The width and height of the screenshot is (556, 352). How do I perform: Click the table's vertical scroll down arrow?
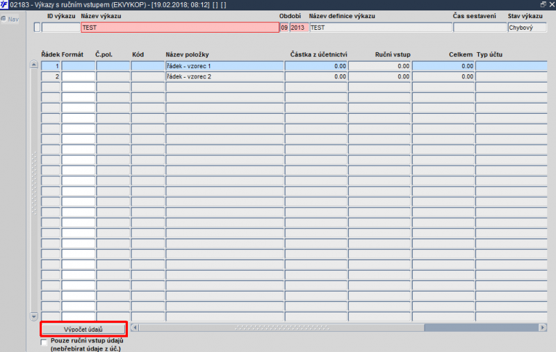click(x=34, y=317)
